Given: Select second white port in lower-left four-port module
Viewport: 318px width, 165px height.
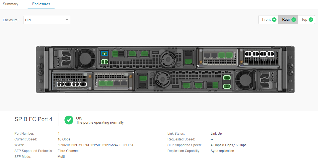Looking at the screenshot, I should 68,84.
